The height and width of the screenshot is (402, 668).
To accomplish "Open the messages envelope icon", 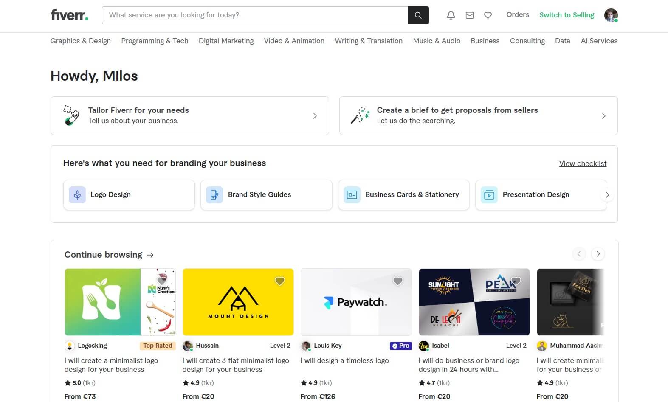I will point(470,15).
